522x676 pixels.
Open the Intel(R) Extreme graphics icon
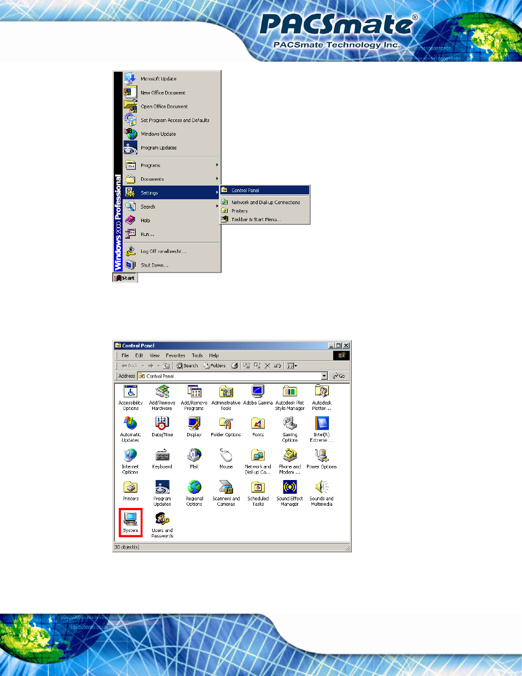(322, 430)
